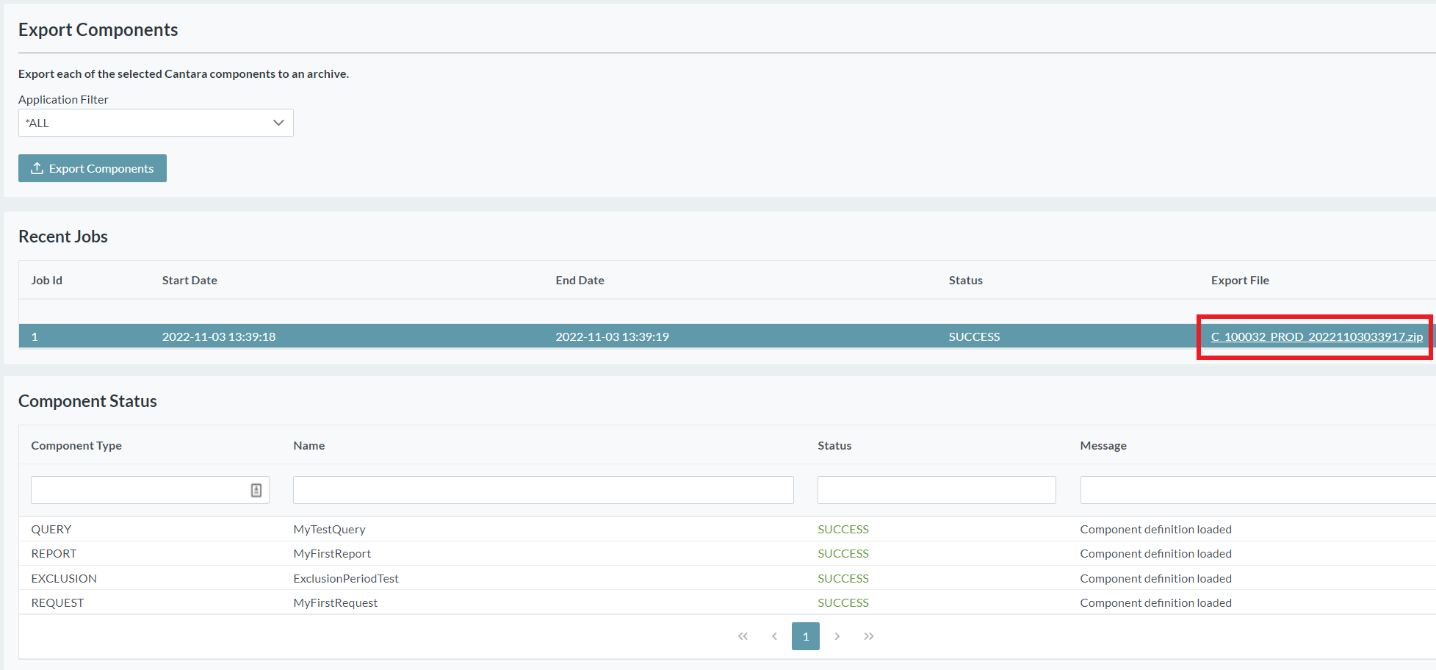Viewport: 1436px width, 670px height.
Task: Go to next page with right chevron
Action: coord(837,636)
